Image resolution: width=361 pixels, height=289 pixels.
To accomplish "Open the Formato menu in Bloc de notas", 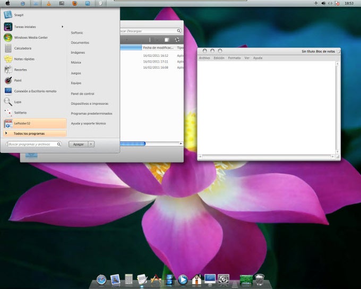I will (x=234, y=58).
